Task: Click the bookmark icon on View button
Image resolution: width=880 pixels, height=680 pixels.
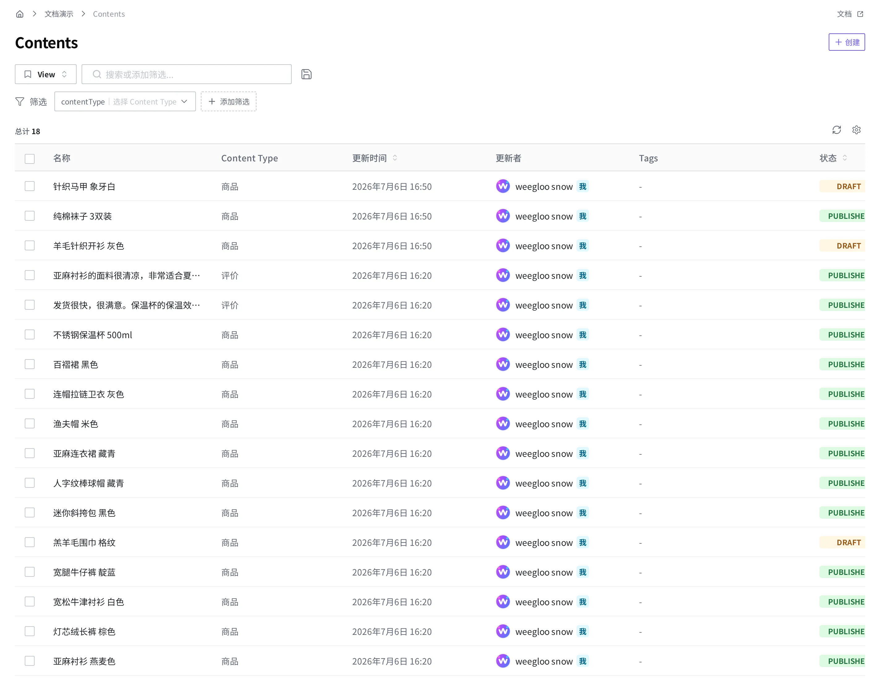Action: (x=28, y=74)
